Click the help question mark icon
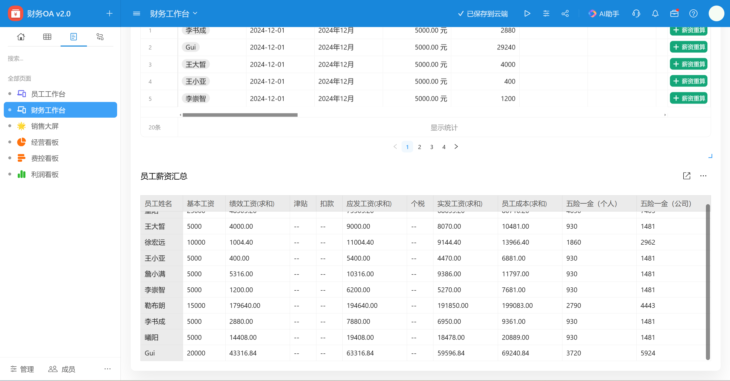Screen dimensions: 730x381 coord(693,14)
